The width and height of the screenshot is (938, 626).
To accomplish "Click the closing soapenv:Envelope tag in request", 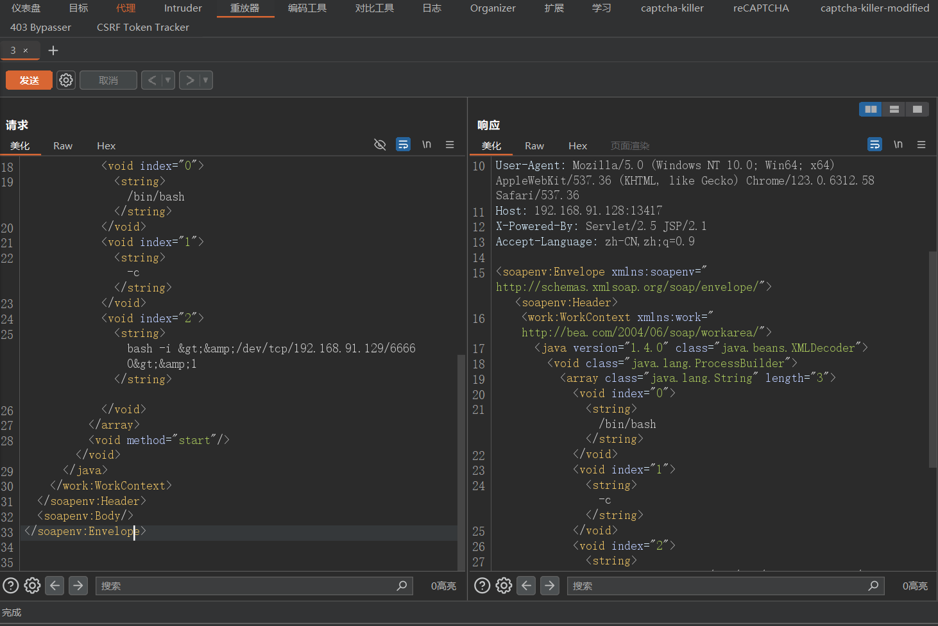I will pos(85,531).
